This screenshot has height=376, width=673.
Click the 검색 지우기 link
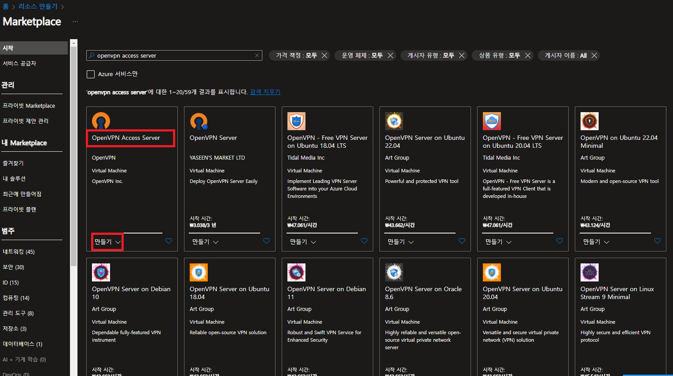pyautogui.click(x=265, y=92)
